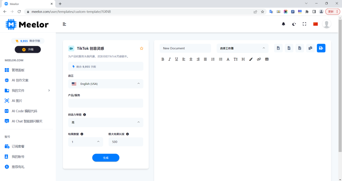Click the max result length field

126,142
